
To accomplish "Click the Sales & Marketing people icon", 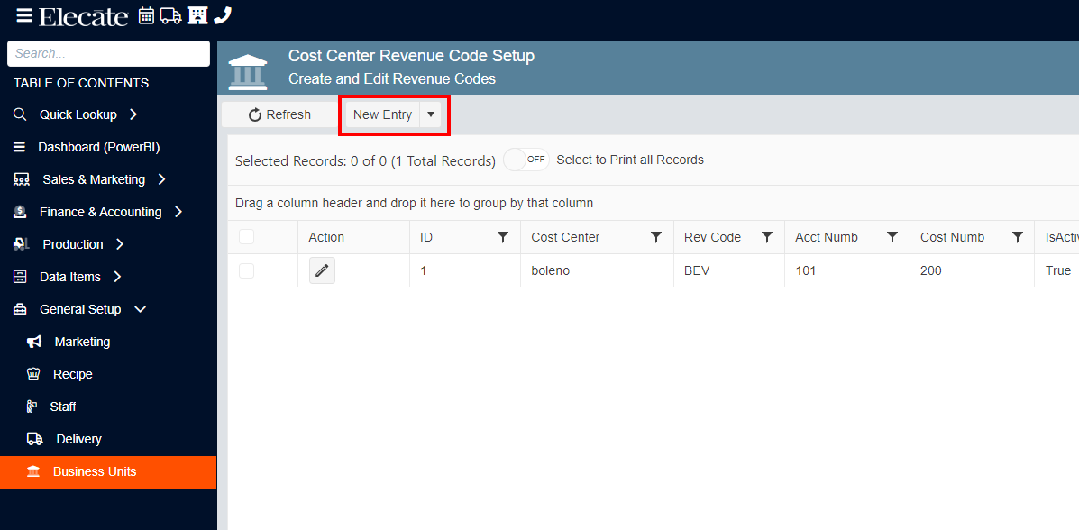I will 22,179.
